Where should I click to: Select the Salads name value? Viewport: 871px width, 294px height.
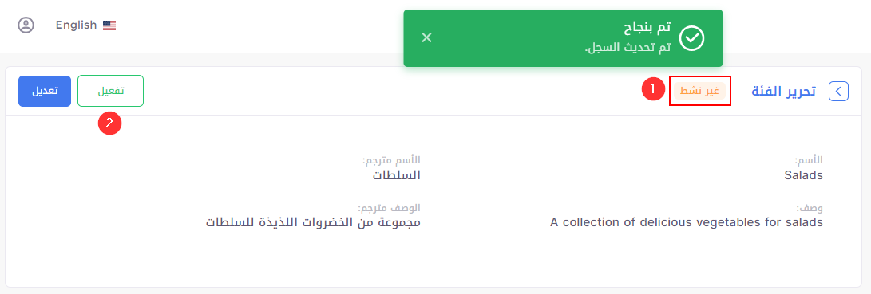[803, 175]
